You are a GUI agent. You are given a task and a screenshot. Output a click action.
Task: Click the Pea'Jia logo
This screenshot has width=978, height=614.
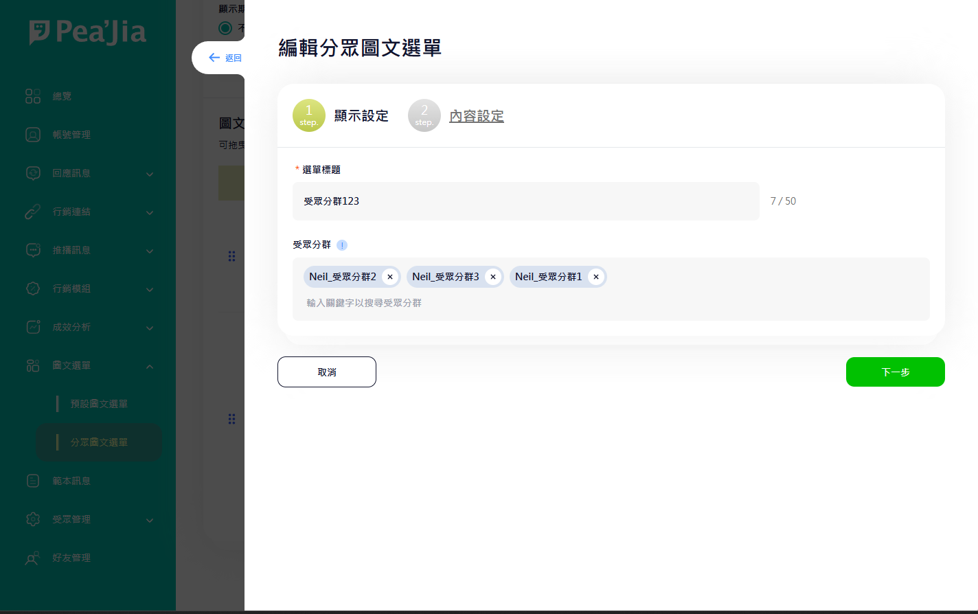87,32
